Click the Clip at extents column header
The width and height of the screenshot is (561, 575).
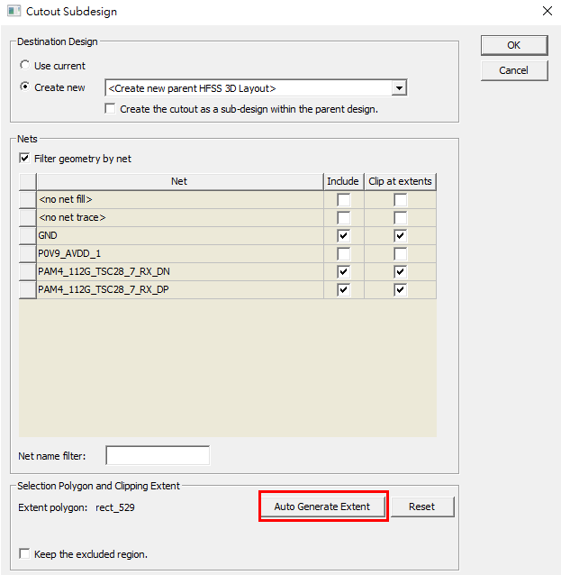(x=400, y=181)
